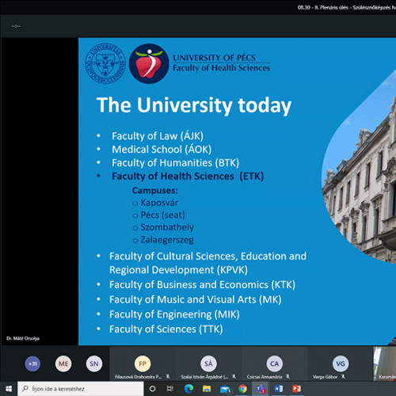Viewport: 396px width, 396px height.
Task: Click muted mic icon beside Csicsai Annamária
Action: [x=288, y=376]
